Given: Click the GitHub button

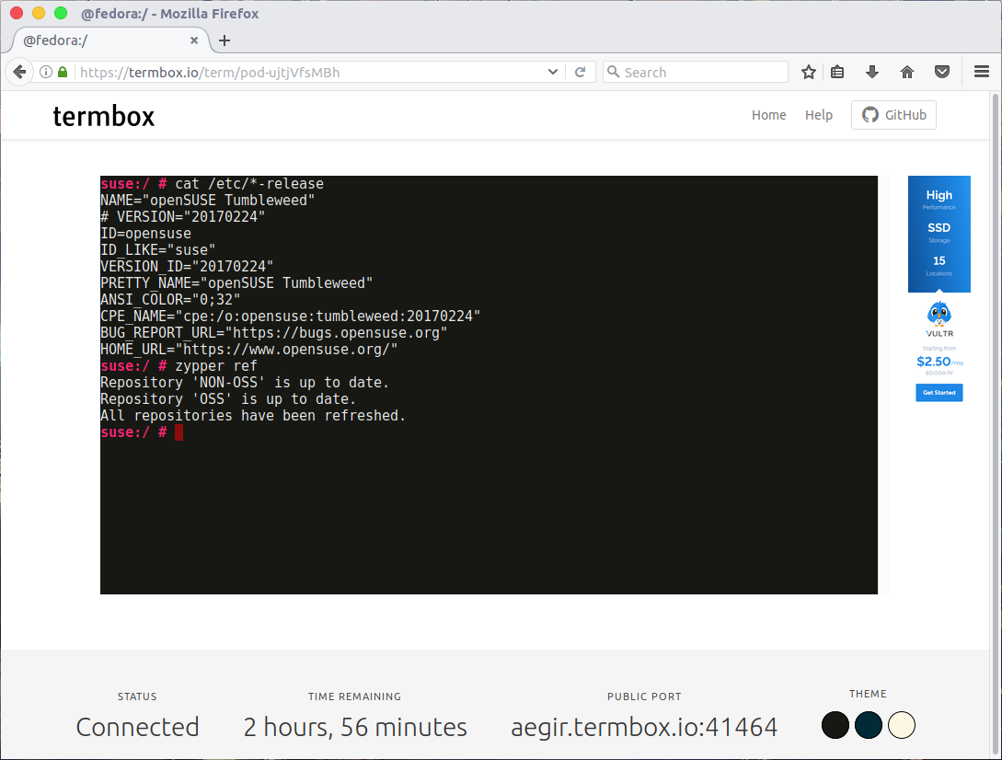Looking at the screenshot, I should [893, 115].
